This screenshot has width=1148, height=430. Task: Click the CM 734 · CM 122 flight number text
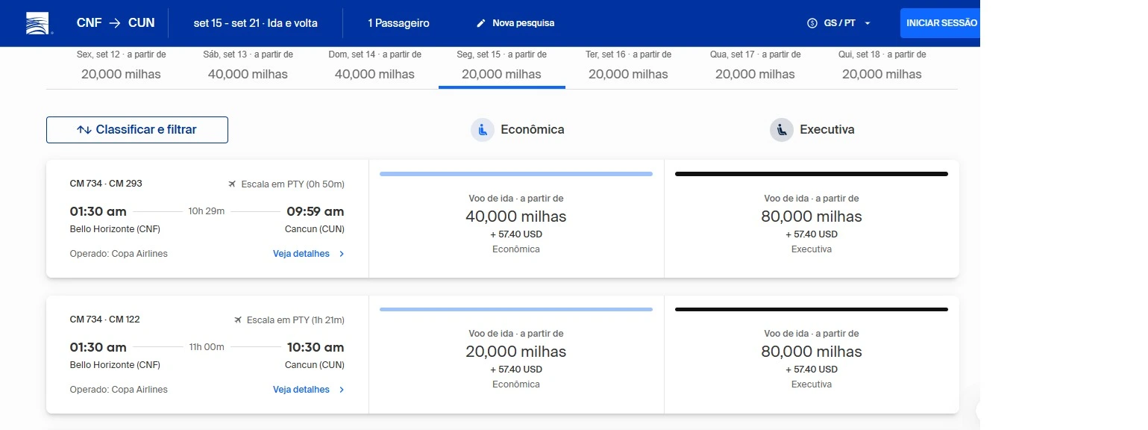tap(104, 320)
